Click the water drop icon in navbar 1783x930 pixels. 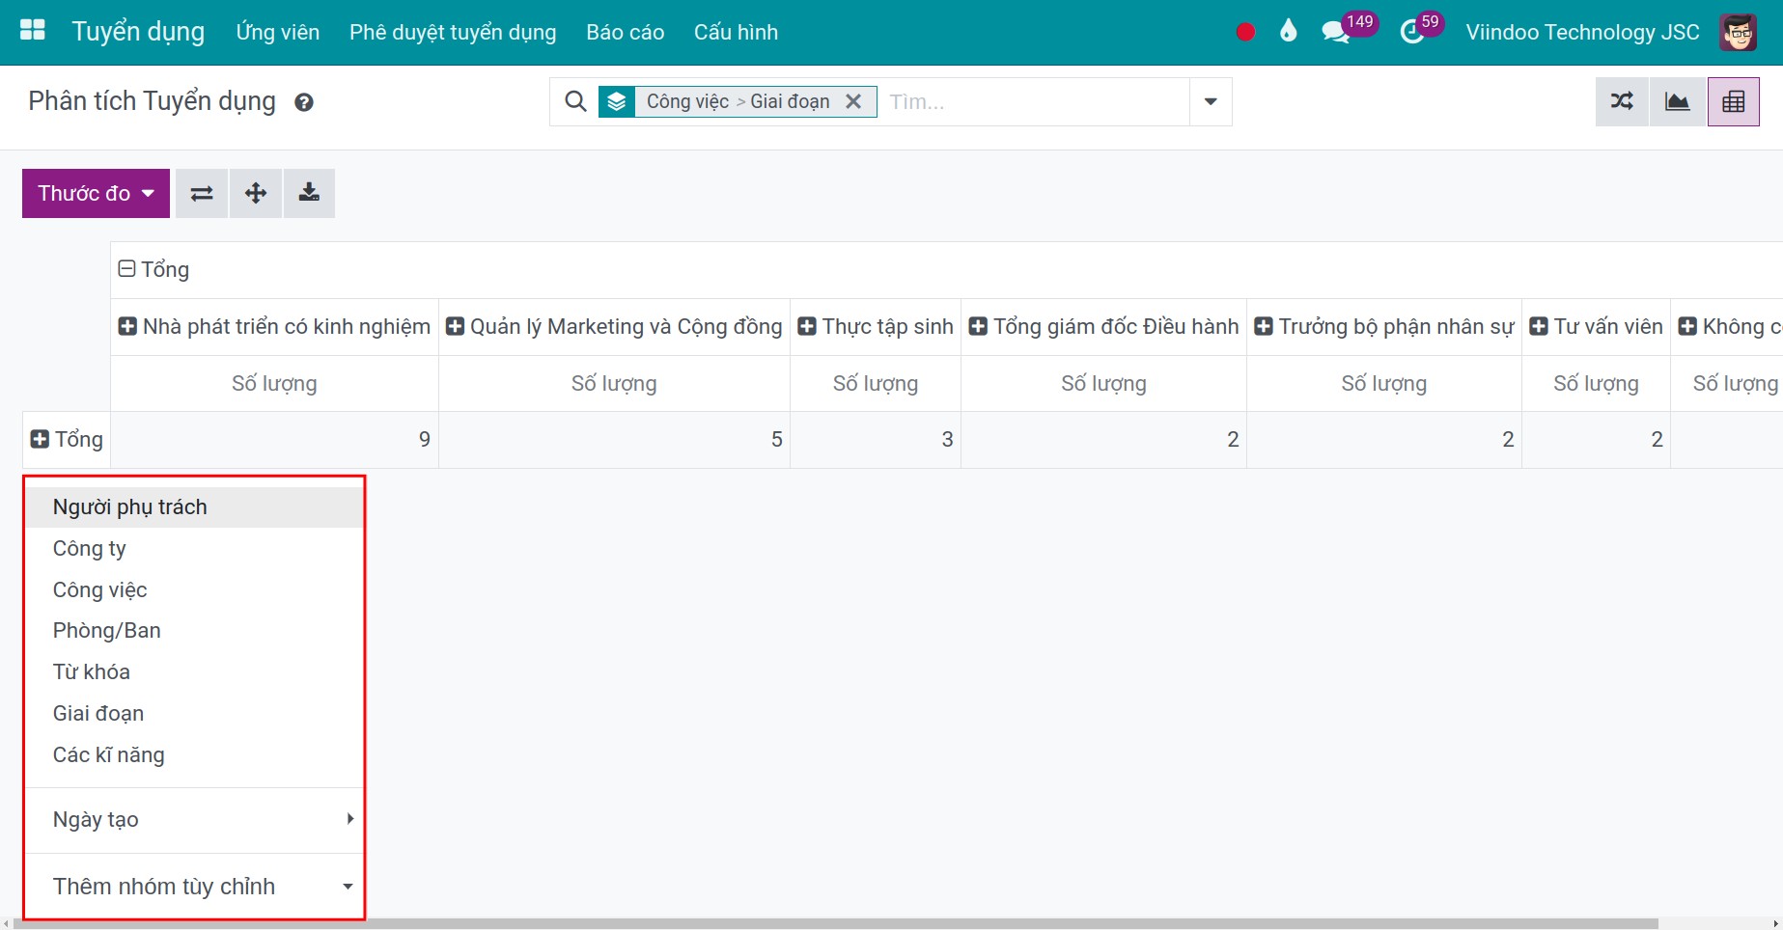tap(1288, 32)
